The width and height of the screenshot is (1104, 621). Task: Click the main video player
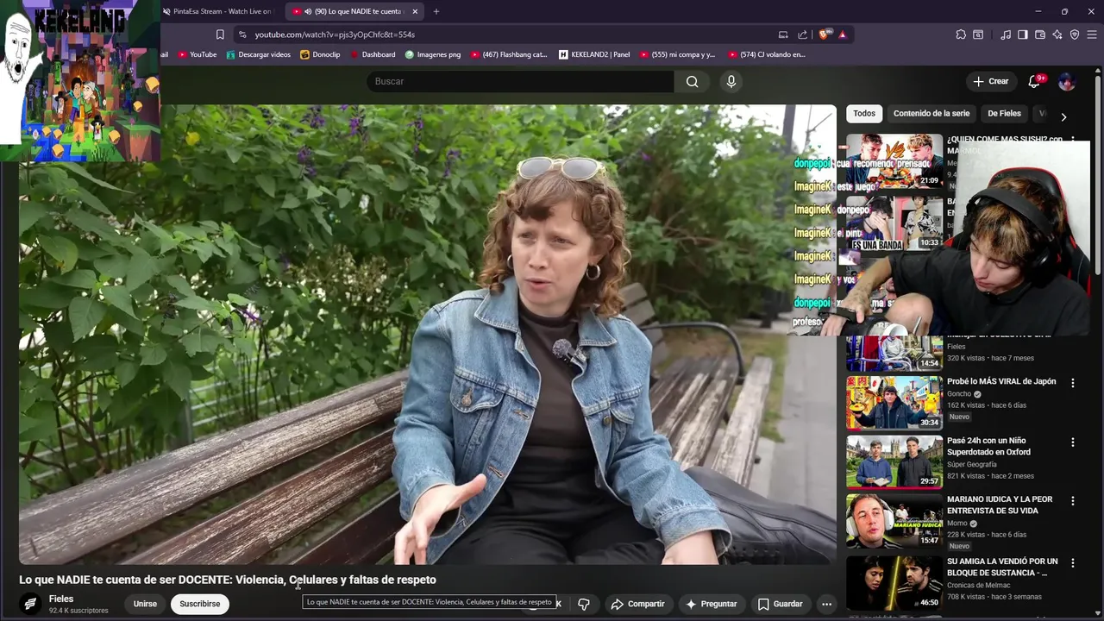coord(428,335)
